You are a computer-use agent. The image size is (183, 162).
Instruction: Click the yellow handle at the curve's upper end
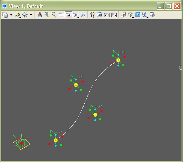[x=118, y=60]
